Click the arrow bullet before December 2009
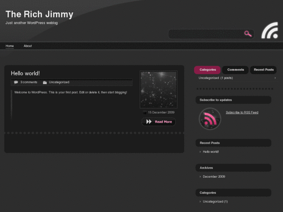The width and height of the screenshot is (283, 212). (x=200, y=177)
